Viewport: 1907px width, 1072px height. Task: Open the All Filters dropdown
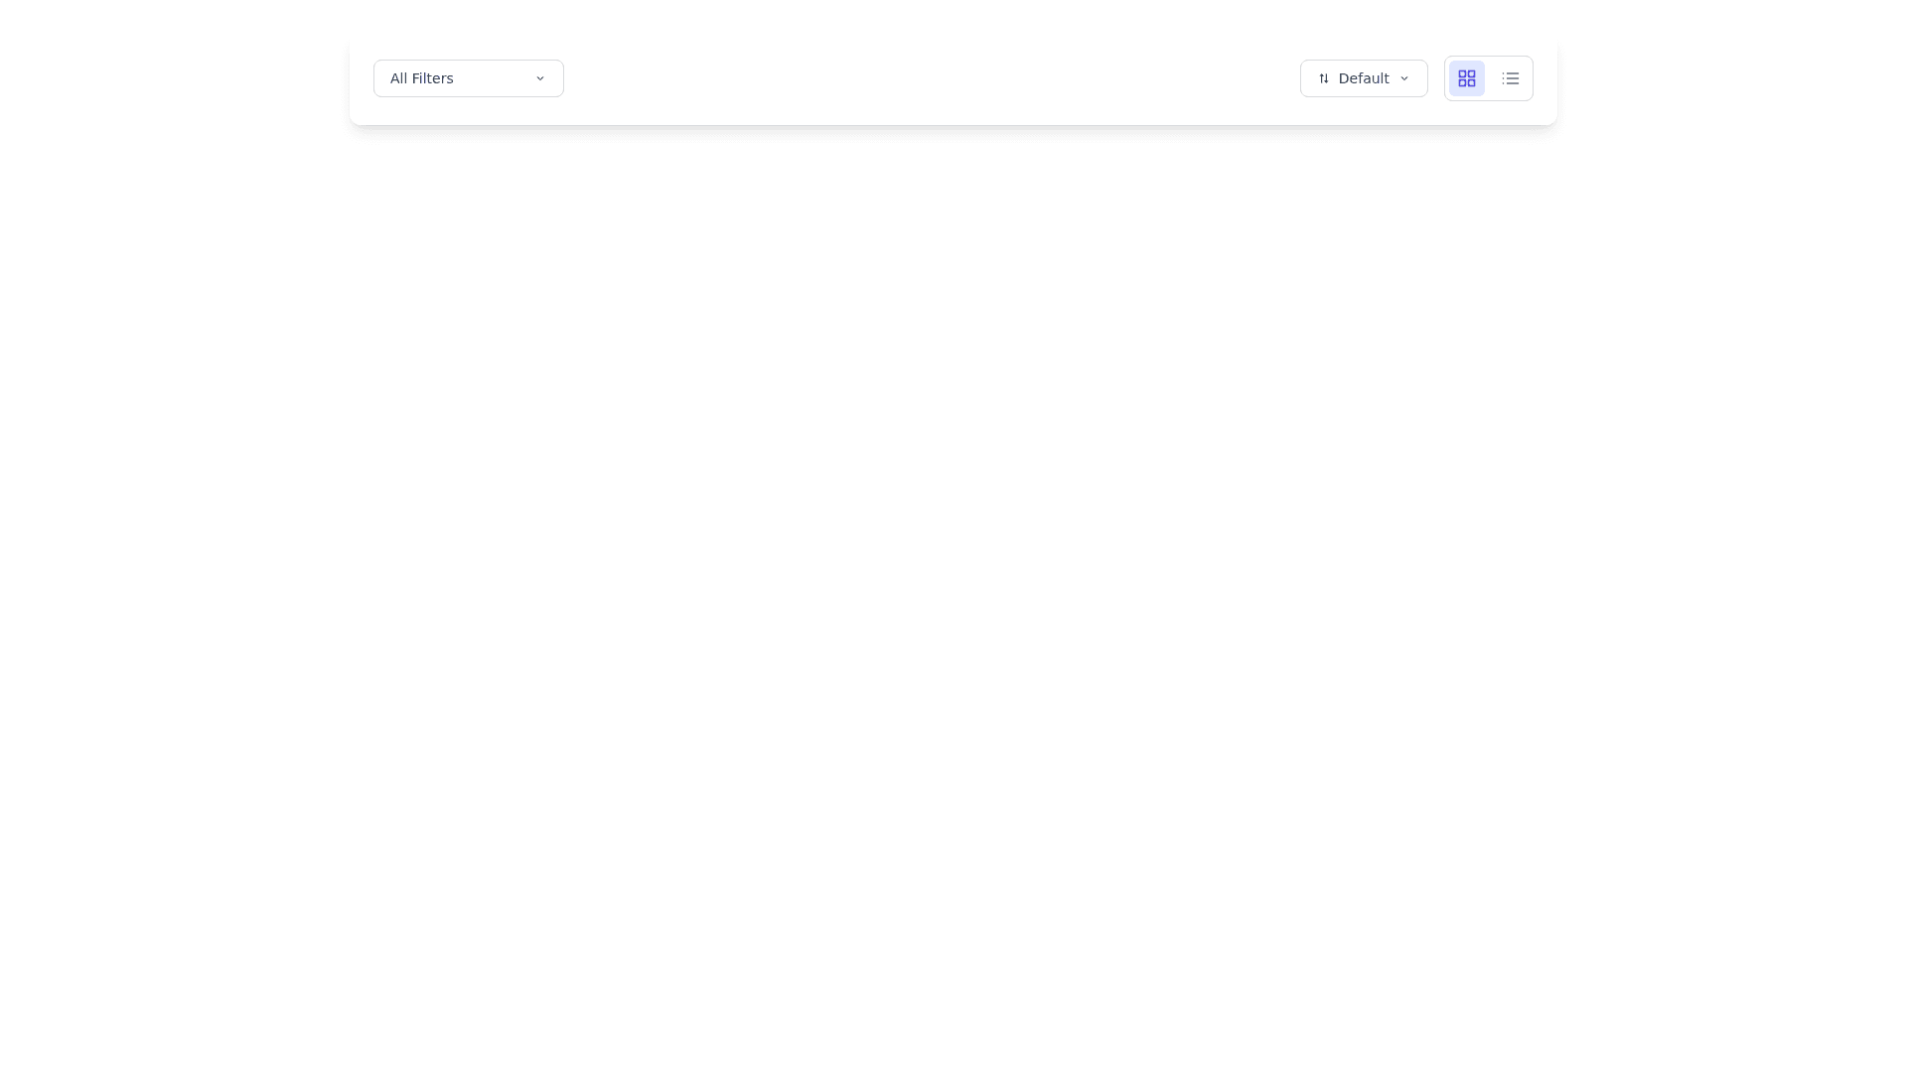point(468,78)
